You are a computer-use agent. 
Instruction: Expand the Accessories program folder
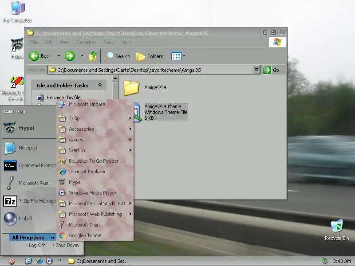coord(95,129)
